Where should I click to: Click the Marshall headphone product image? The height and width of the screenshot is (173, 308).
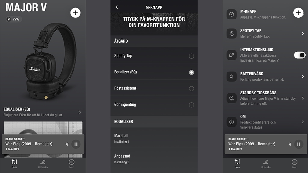(x=51, y=61)
